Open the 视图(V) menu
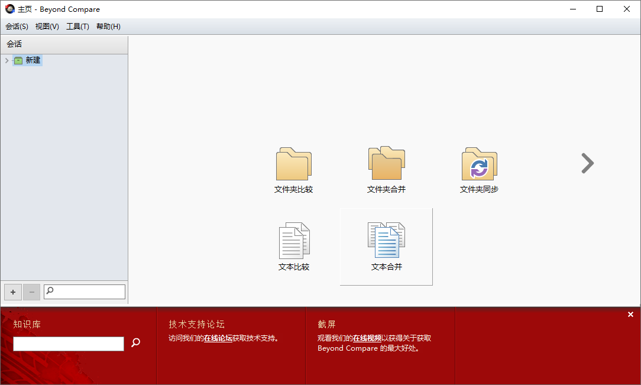 pos(47,27)
